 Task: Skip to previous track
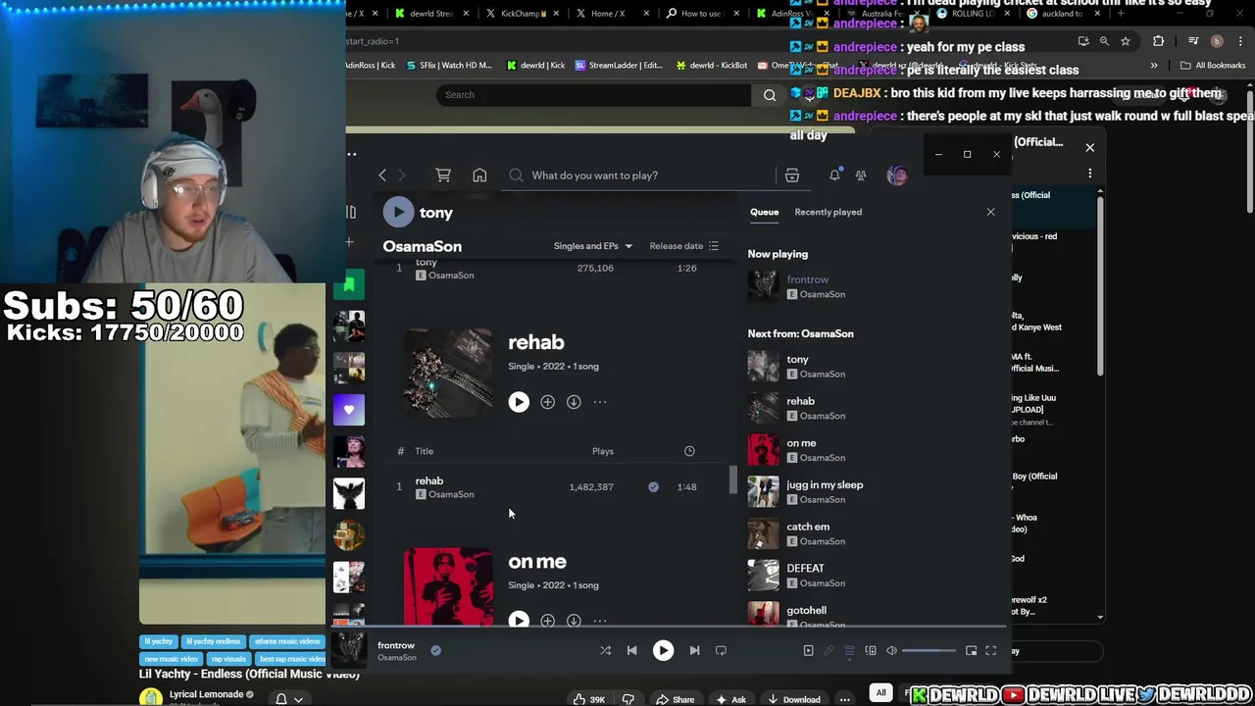coord(631,650)
